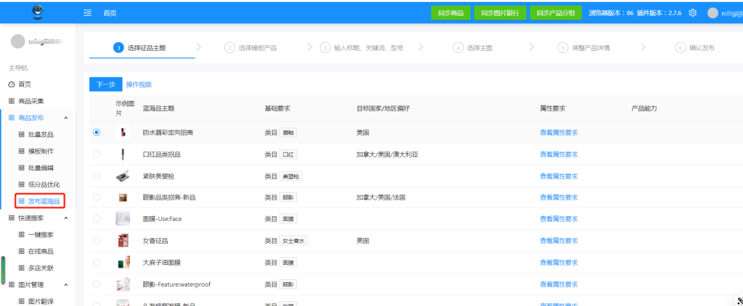Go to step 2 选择模板产品
Image resolution: width=743 pixels, height=306 pixels.
coord(250,48)
